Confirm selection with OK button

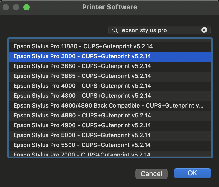(x=193, y=173)
